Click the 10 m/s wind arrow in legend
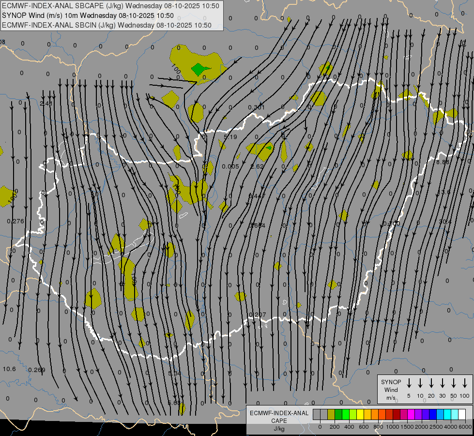This screenshot has width=474, height=436. (420, 383)
